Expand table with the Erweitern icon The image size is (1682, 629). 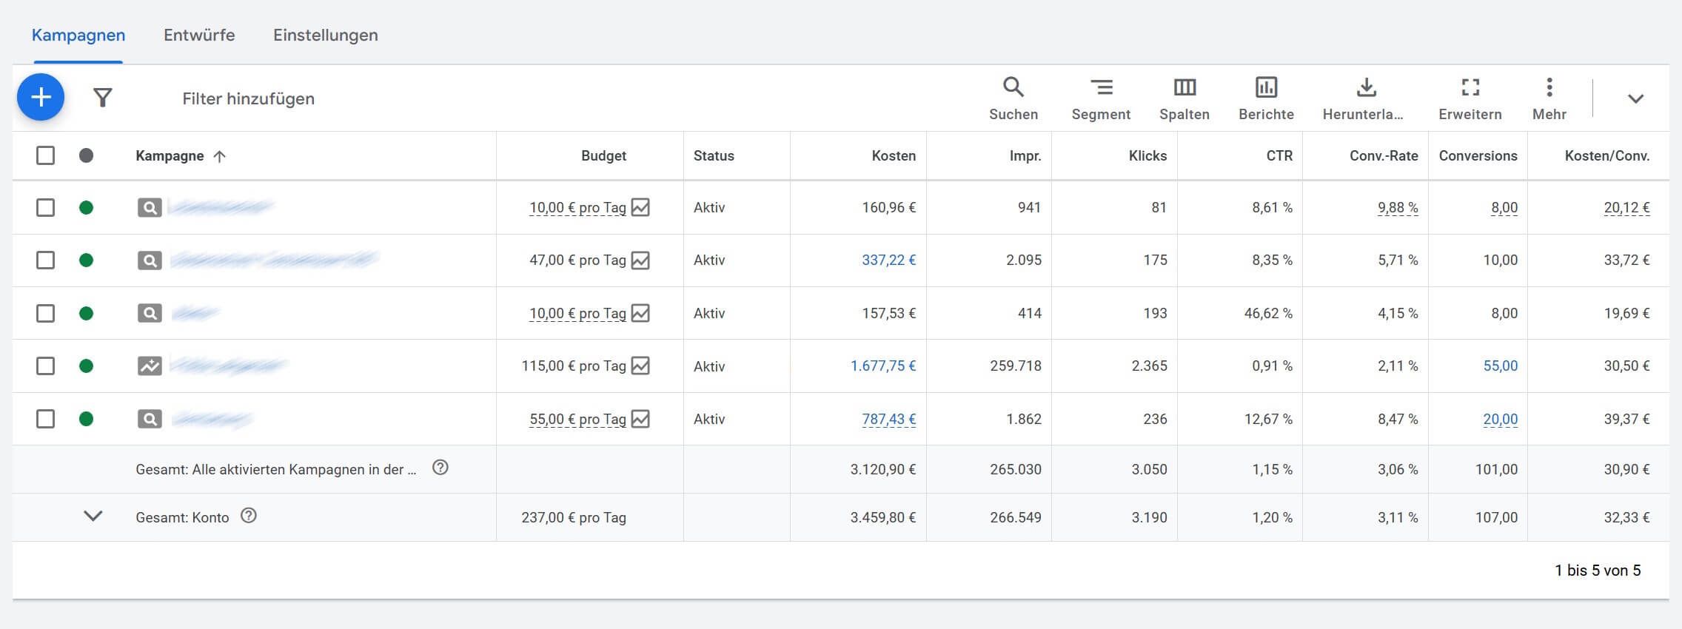click(1470, 98)
